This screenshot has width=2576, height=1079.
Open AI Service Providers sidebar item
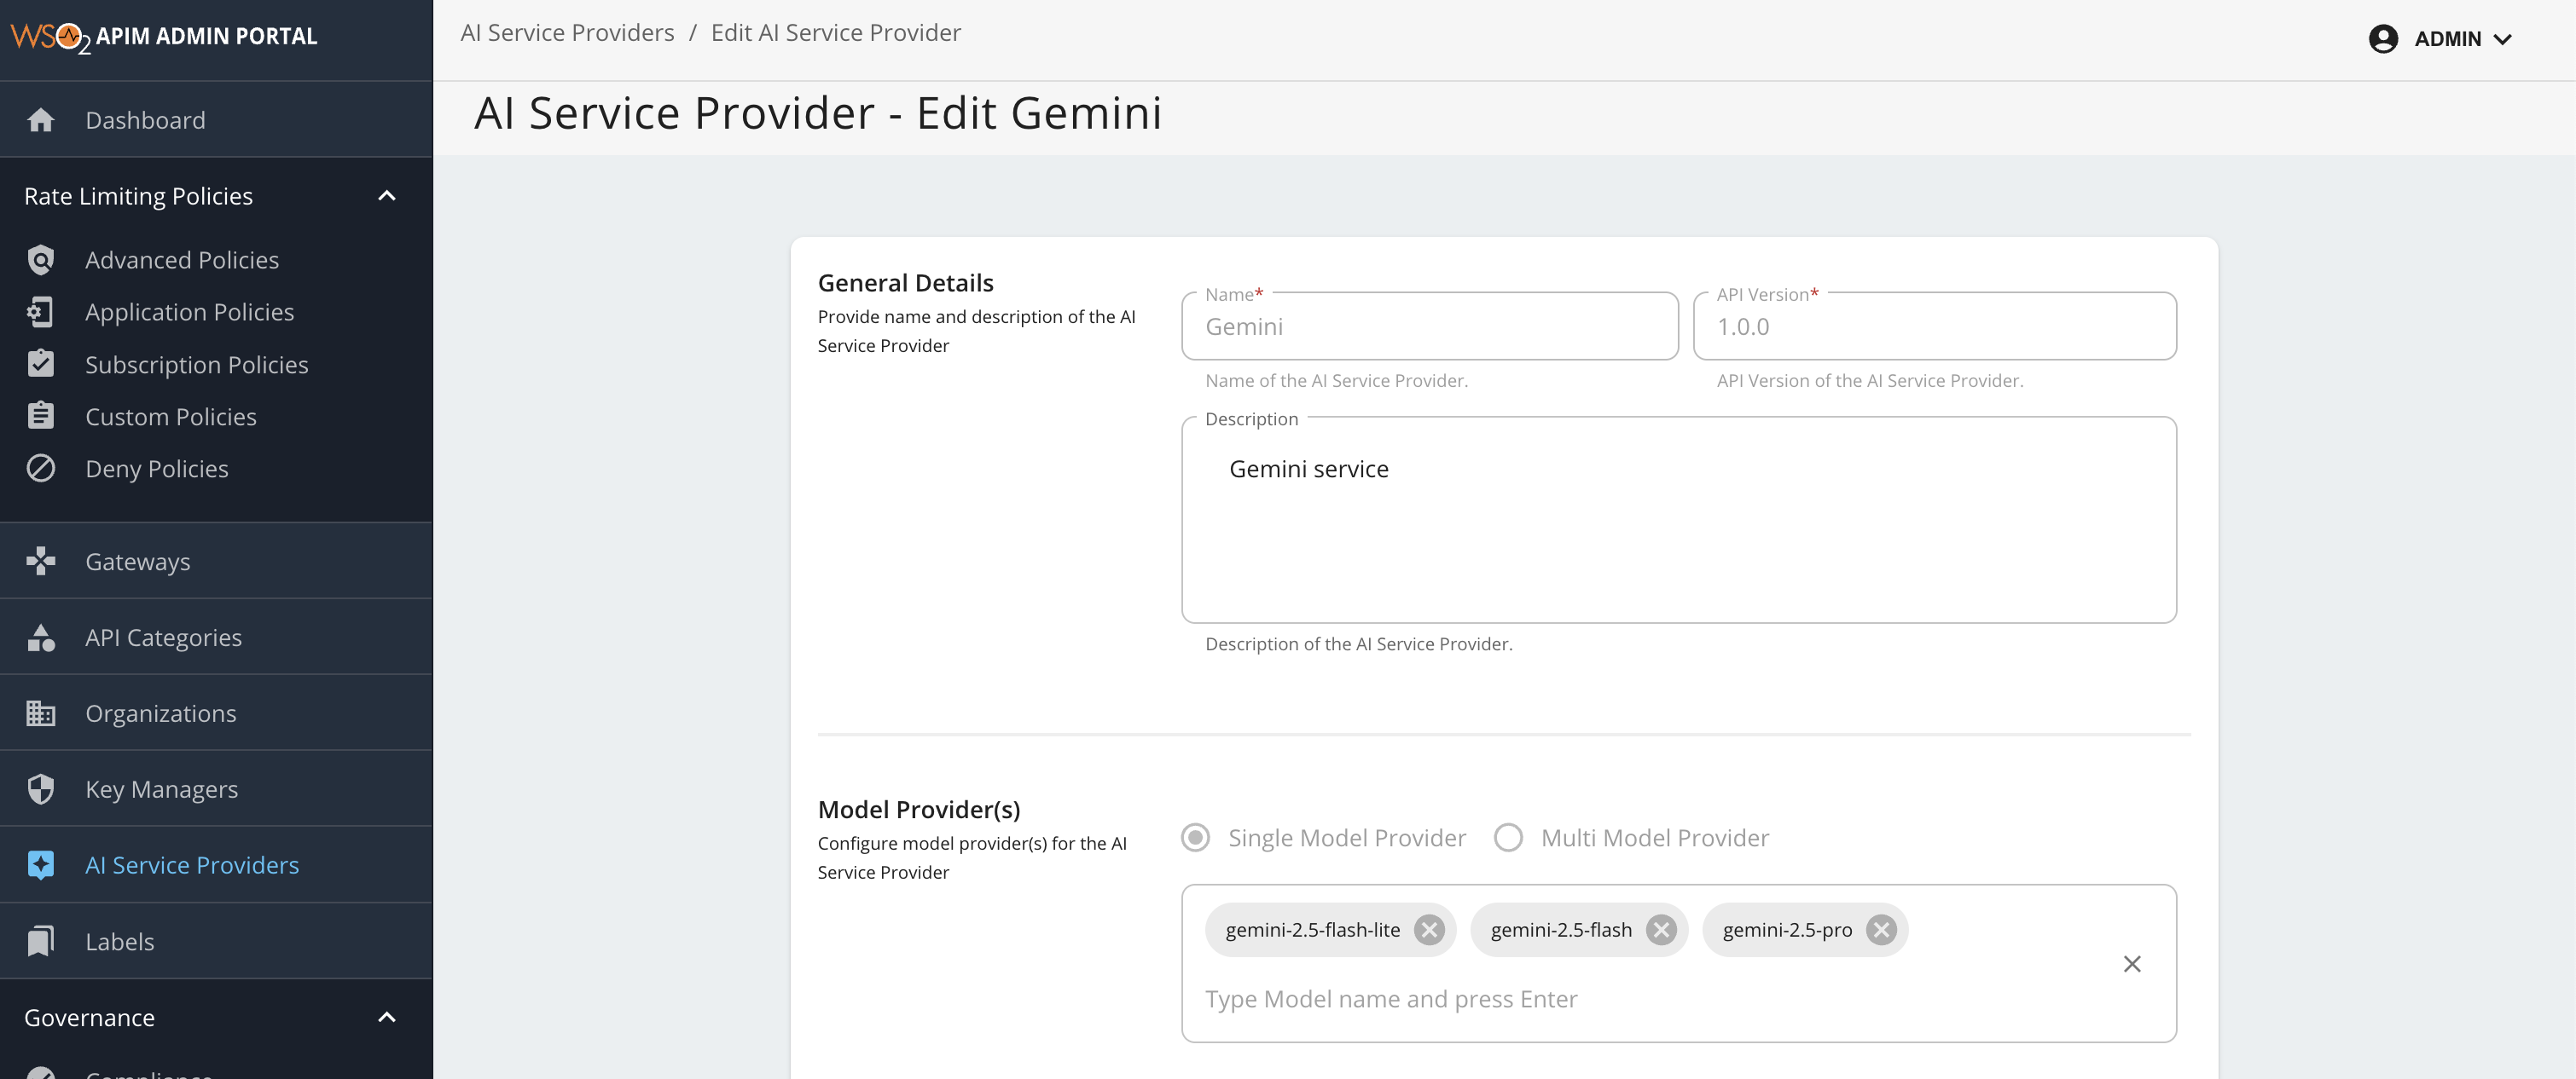point(191,865)
